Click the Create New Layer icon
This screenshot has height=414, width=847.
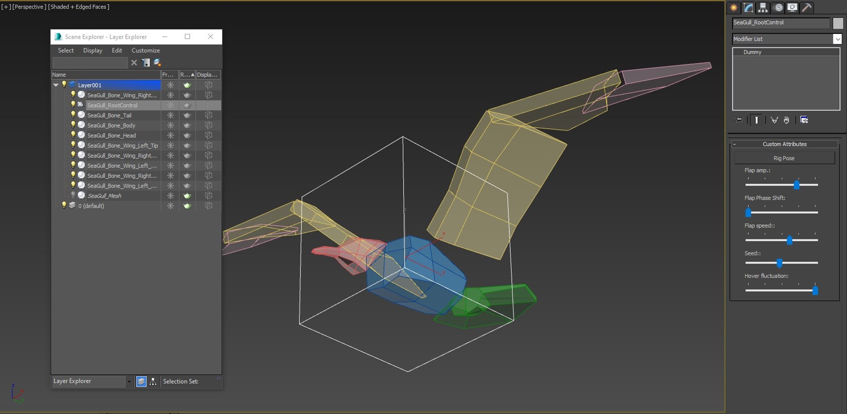pyautogui.click(x=157, y=63)
